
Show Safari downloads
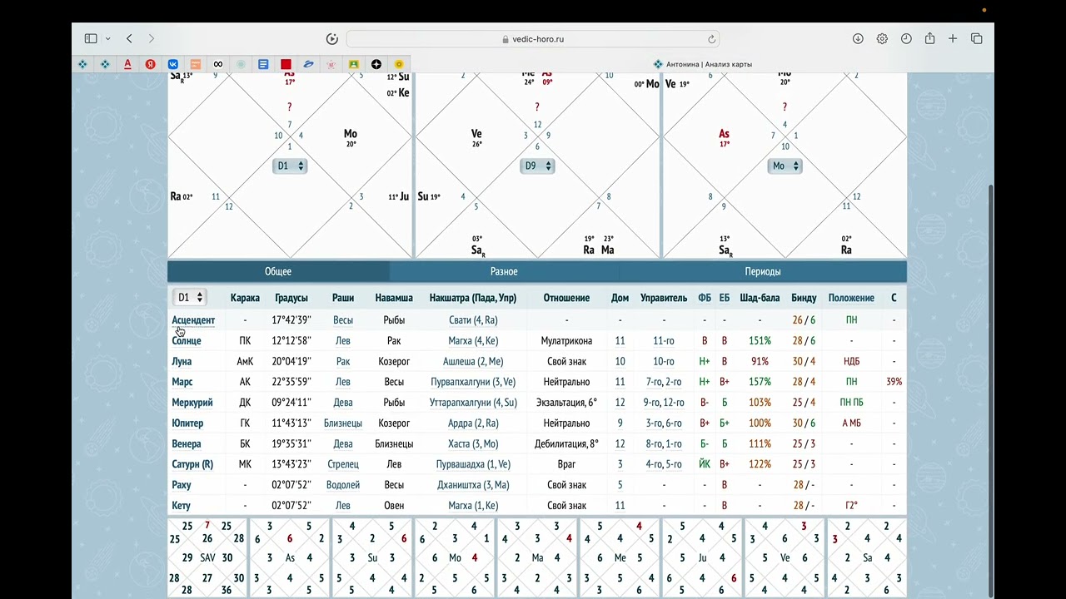click(858, 39)
